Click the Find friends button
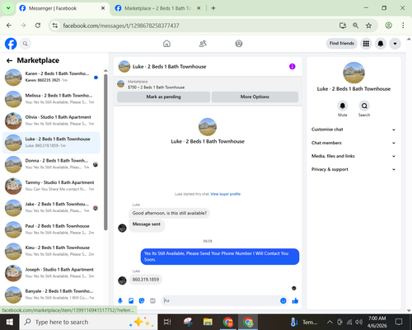Image resolution: width=412 pixels, height=330 pixels. click(342, 44)
